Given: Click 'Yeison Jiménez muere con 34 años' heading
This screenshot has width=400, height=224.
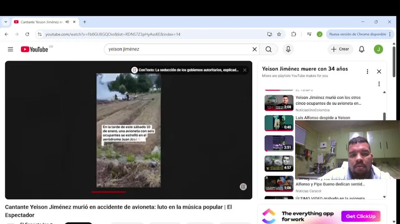Looking at the screenshot, I should click(305, 69).
